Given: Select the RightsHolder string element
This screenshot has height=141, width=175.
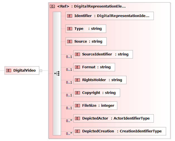Looking at the screenshot, I should coord(100,80).
